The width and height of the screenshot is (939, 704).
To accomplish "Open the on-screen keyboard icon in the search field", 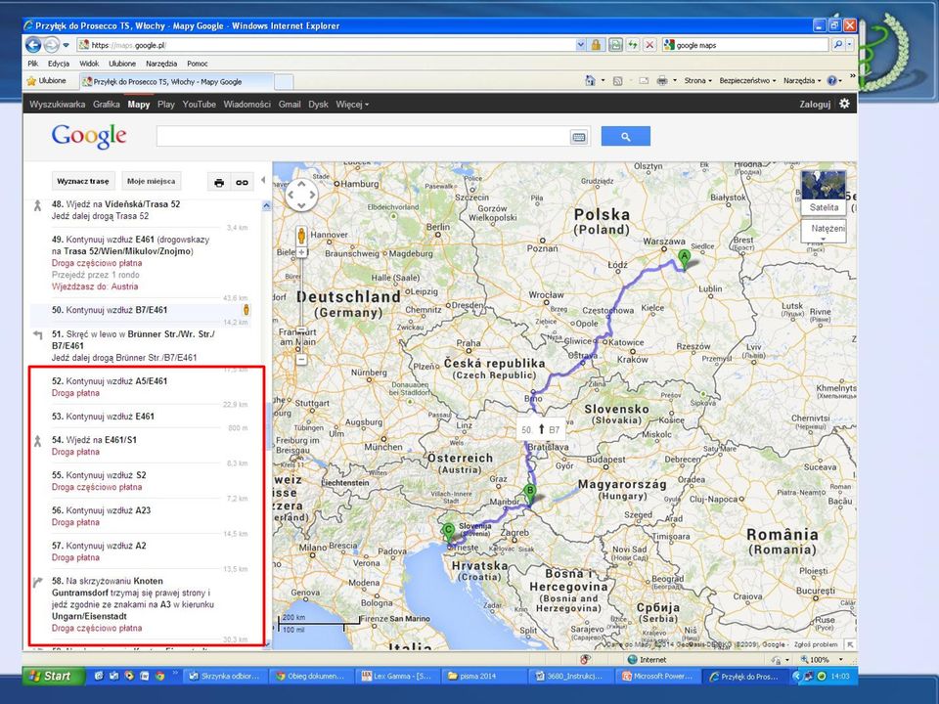I will (x=578, y=137).
